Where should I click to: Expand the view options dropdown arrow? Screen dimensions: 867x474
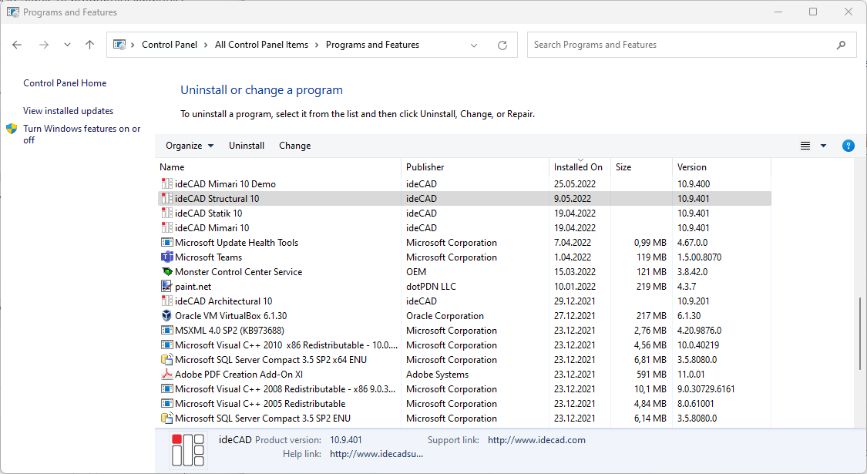coord(823,146)
